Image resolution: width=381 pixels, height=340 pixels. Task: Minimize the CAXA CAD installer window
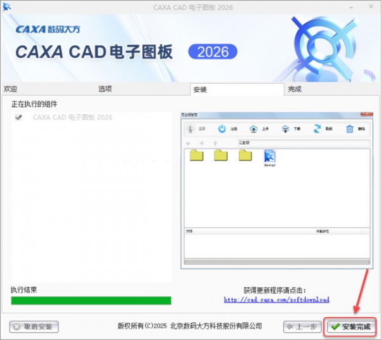click(x=351, y=7)
